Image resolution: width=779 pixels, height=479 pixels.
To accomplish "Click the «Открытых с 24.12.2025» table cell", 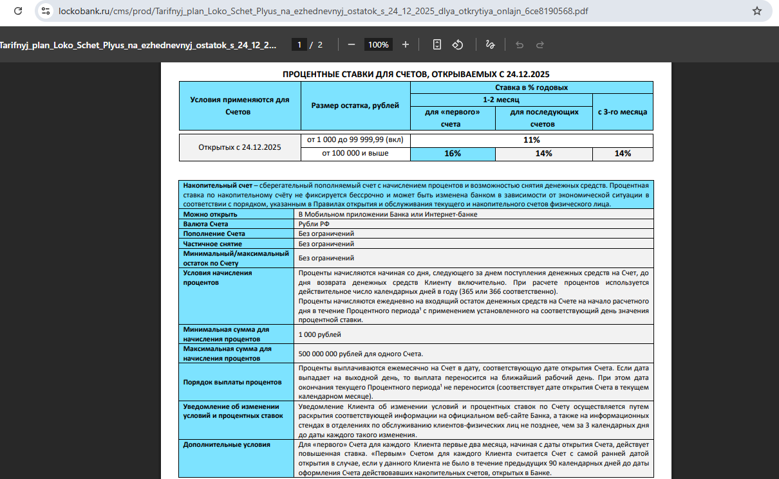I will tap(239, 147).
